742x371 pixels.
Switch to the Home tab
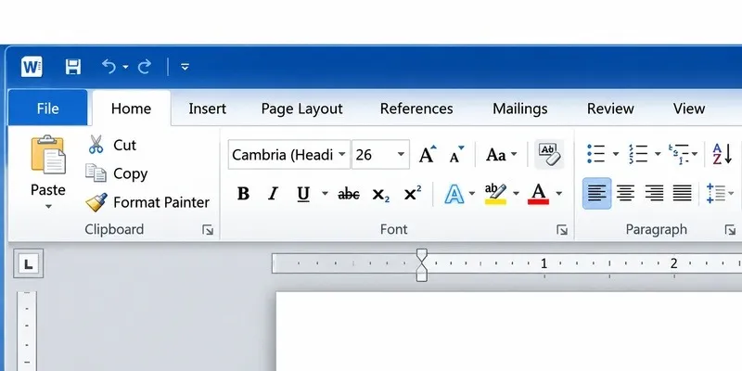131,109
